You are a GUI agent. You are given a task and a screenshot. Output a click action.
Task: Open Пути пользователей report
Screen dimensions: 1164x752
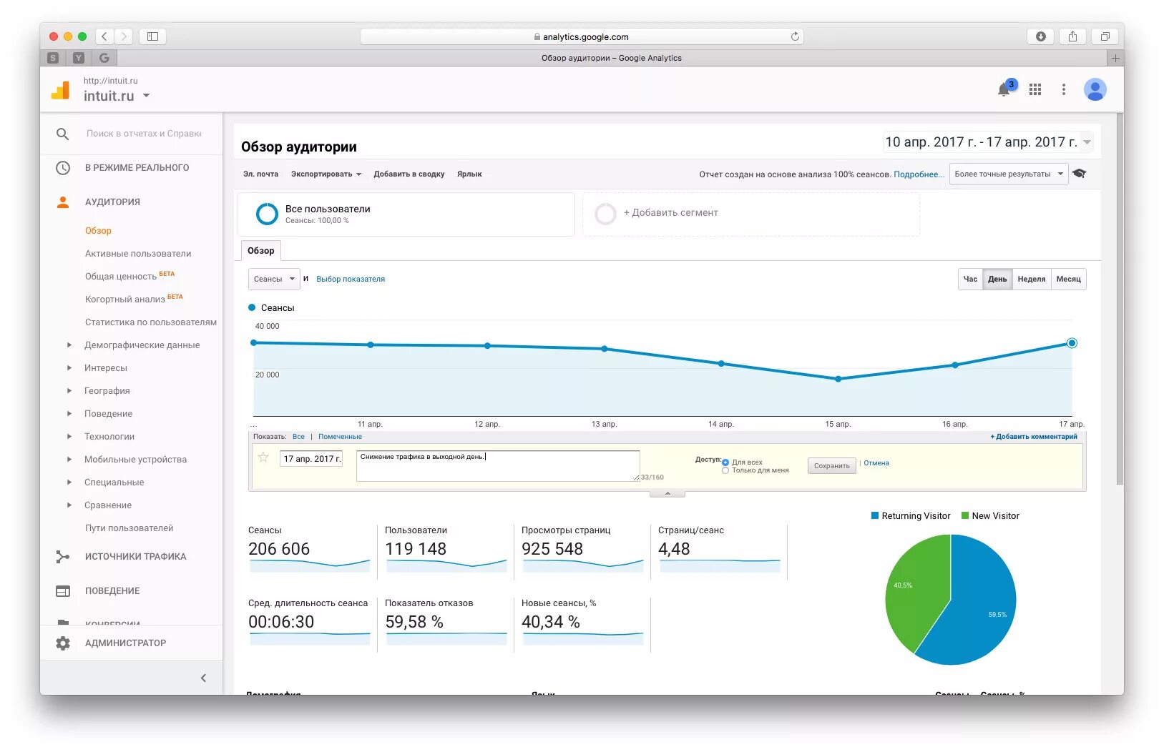(129, 528)
